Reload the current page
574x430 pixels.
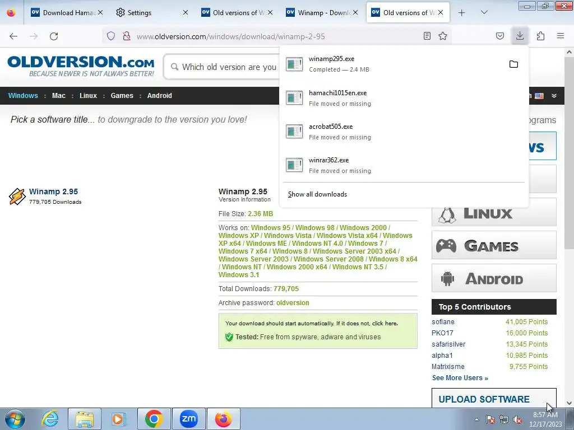[54, 36]
